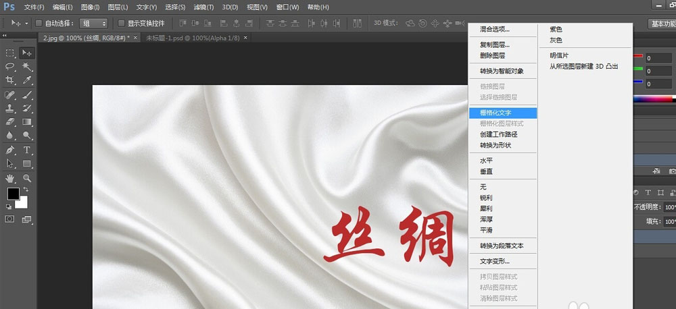Select the Zoom tool

tap(27, 177)
